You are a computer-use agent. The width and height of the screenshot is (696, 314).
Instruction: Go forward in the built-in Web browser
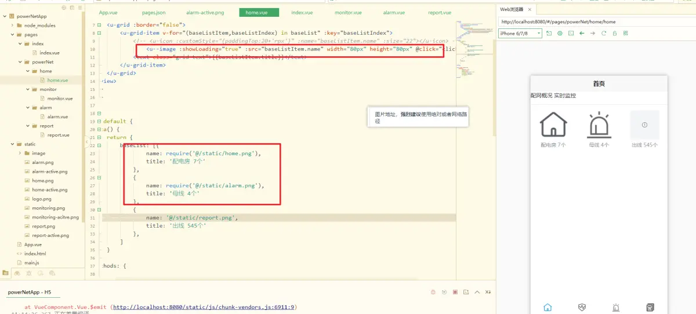coord(593,34)
